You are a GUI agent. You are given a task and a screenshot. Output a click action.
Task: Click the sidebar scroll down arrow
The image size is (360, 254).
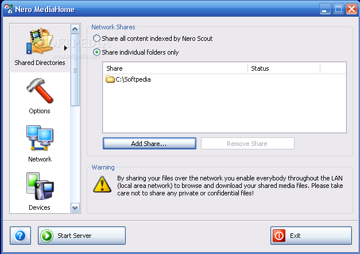[x=75, y=208]
